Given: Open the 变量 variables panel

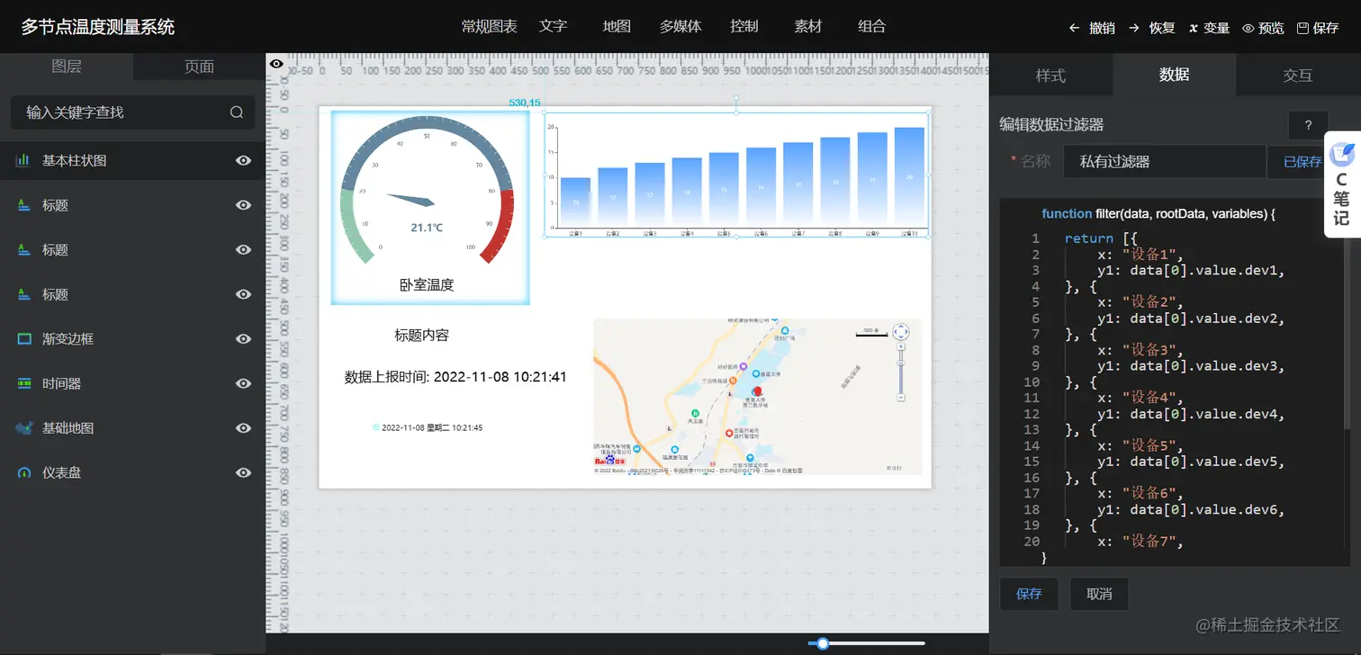Looking at the screenshot, I should tap(1209, 28).
